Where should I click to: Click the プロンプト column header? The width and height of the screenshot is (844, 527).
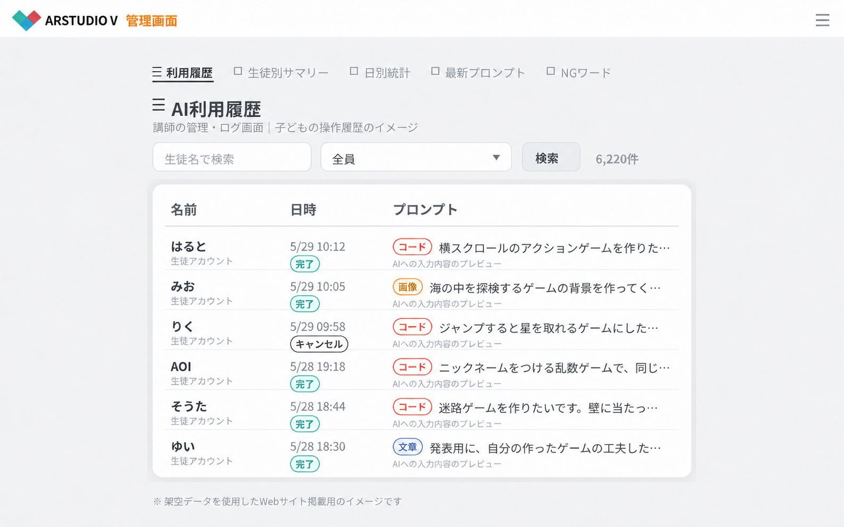coord(425,210)
